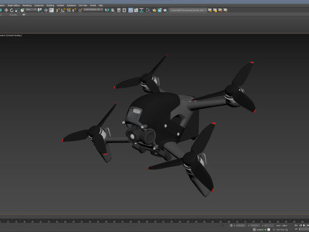This screenshot has height=232, width=309.
Task: Click the Add Time Tag label
Action: [x=282, y=229]
